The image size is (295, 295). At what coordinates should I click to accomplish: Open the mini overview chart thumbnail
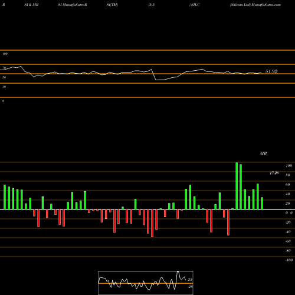click(x=146, y=283)
